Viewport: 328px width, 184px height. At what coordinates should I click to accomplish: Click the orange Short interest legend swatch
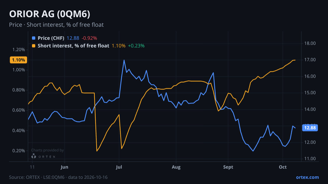pyautogui.click(x=34, y=46)
